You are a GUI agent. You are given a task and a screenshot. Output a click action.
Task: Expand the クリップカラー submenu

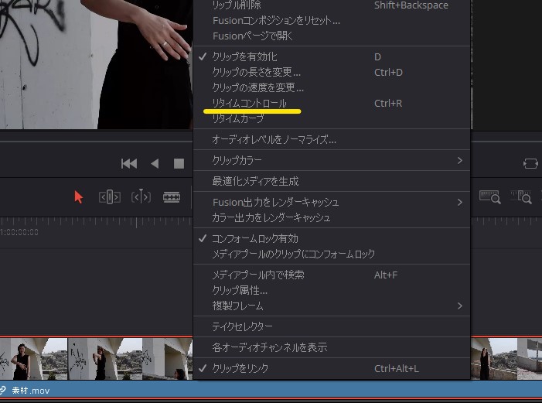[x=332, y=161]
